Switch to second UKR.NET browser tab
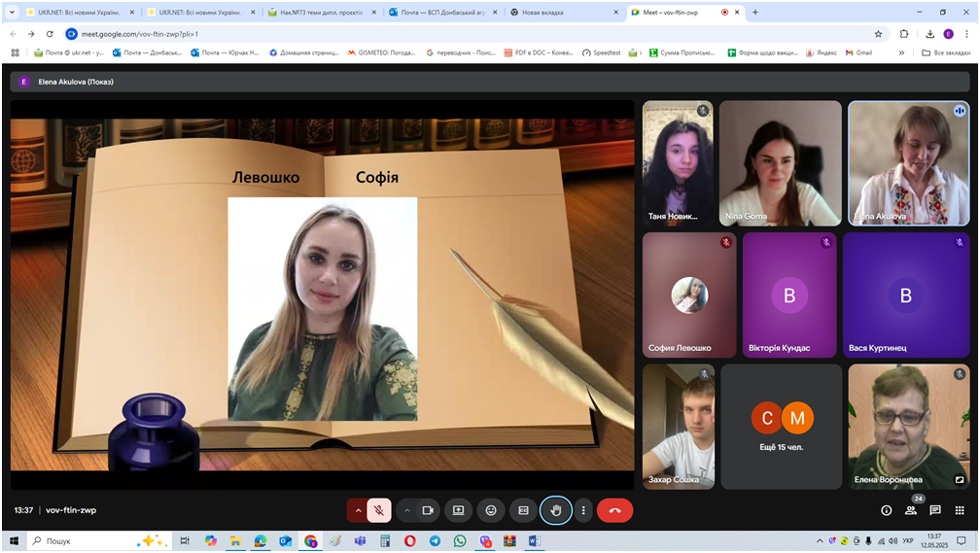 200,12
